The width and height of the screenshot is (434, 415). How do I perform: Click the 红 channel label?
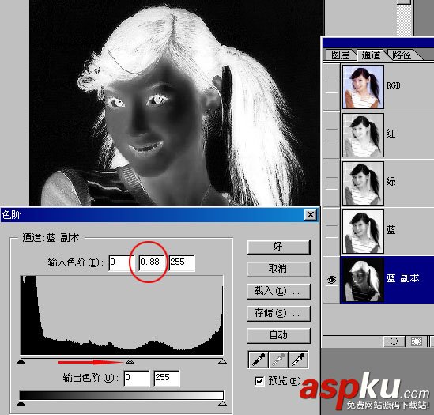(391, 134)
